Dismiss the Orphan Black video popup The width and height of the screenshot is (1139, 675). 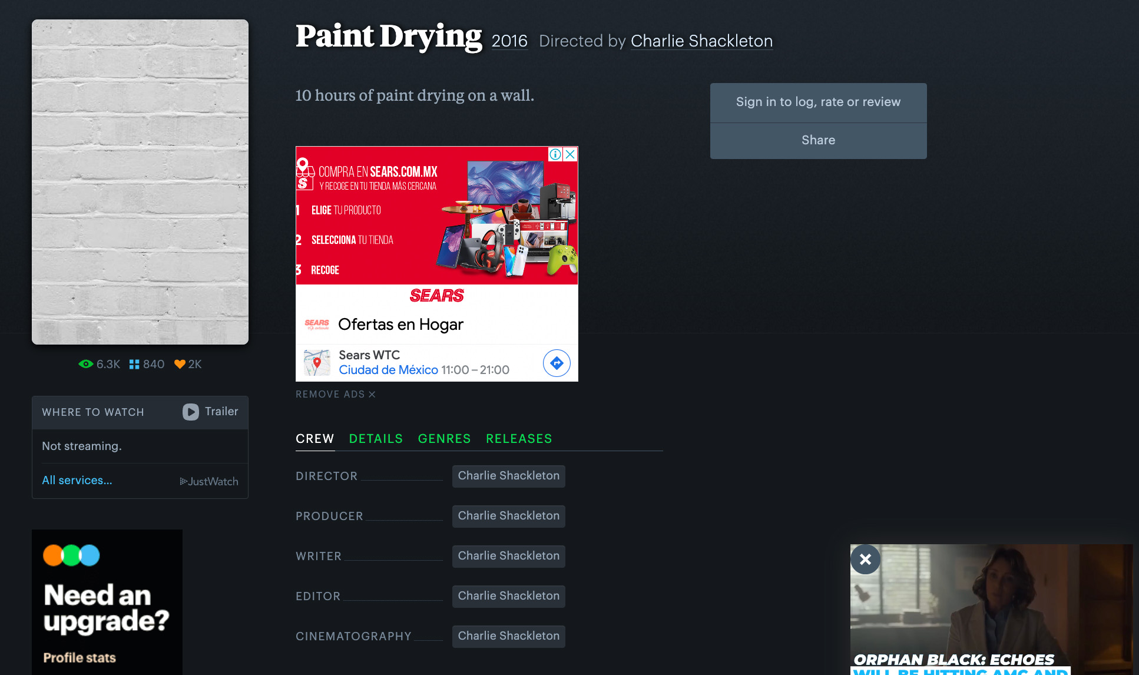(865, 559)
